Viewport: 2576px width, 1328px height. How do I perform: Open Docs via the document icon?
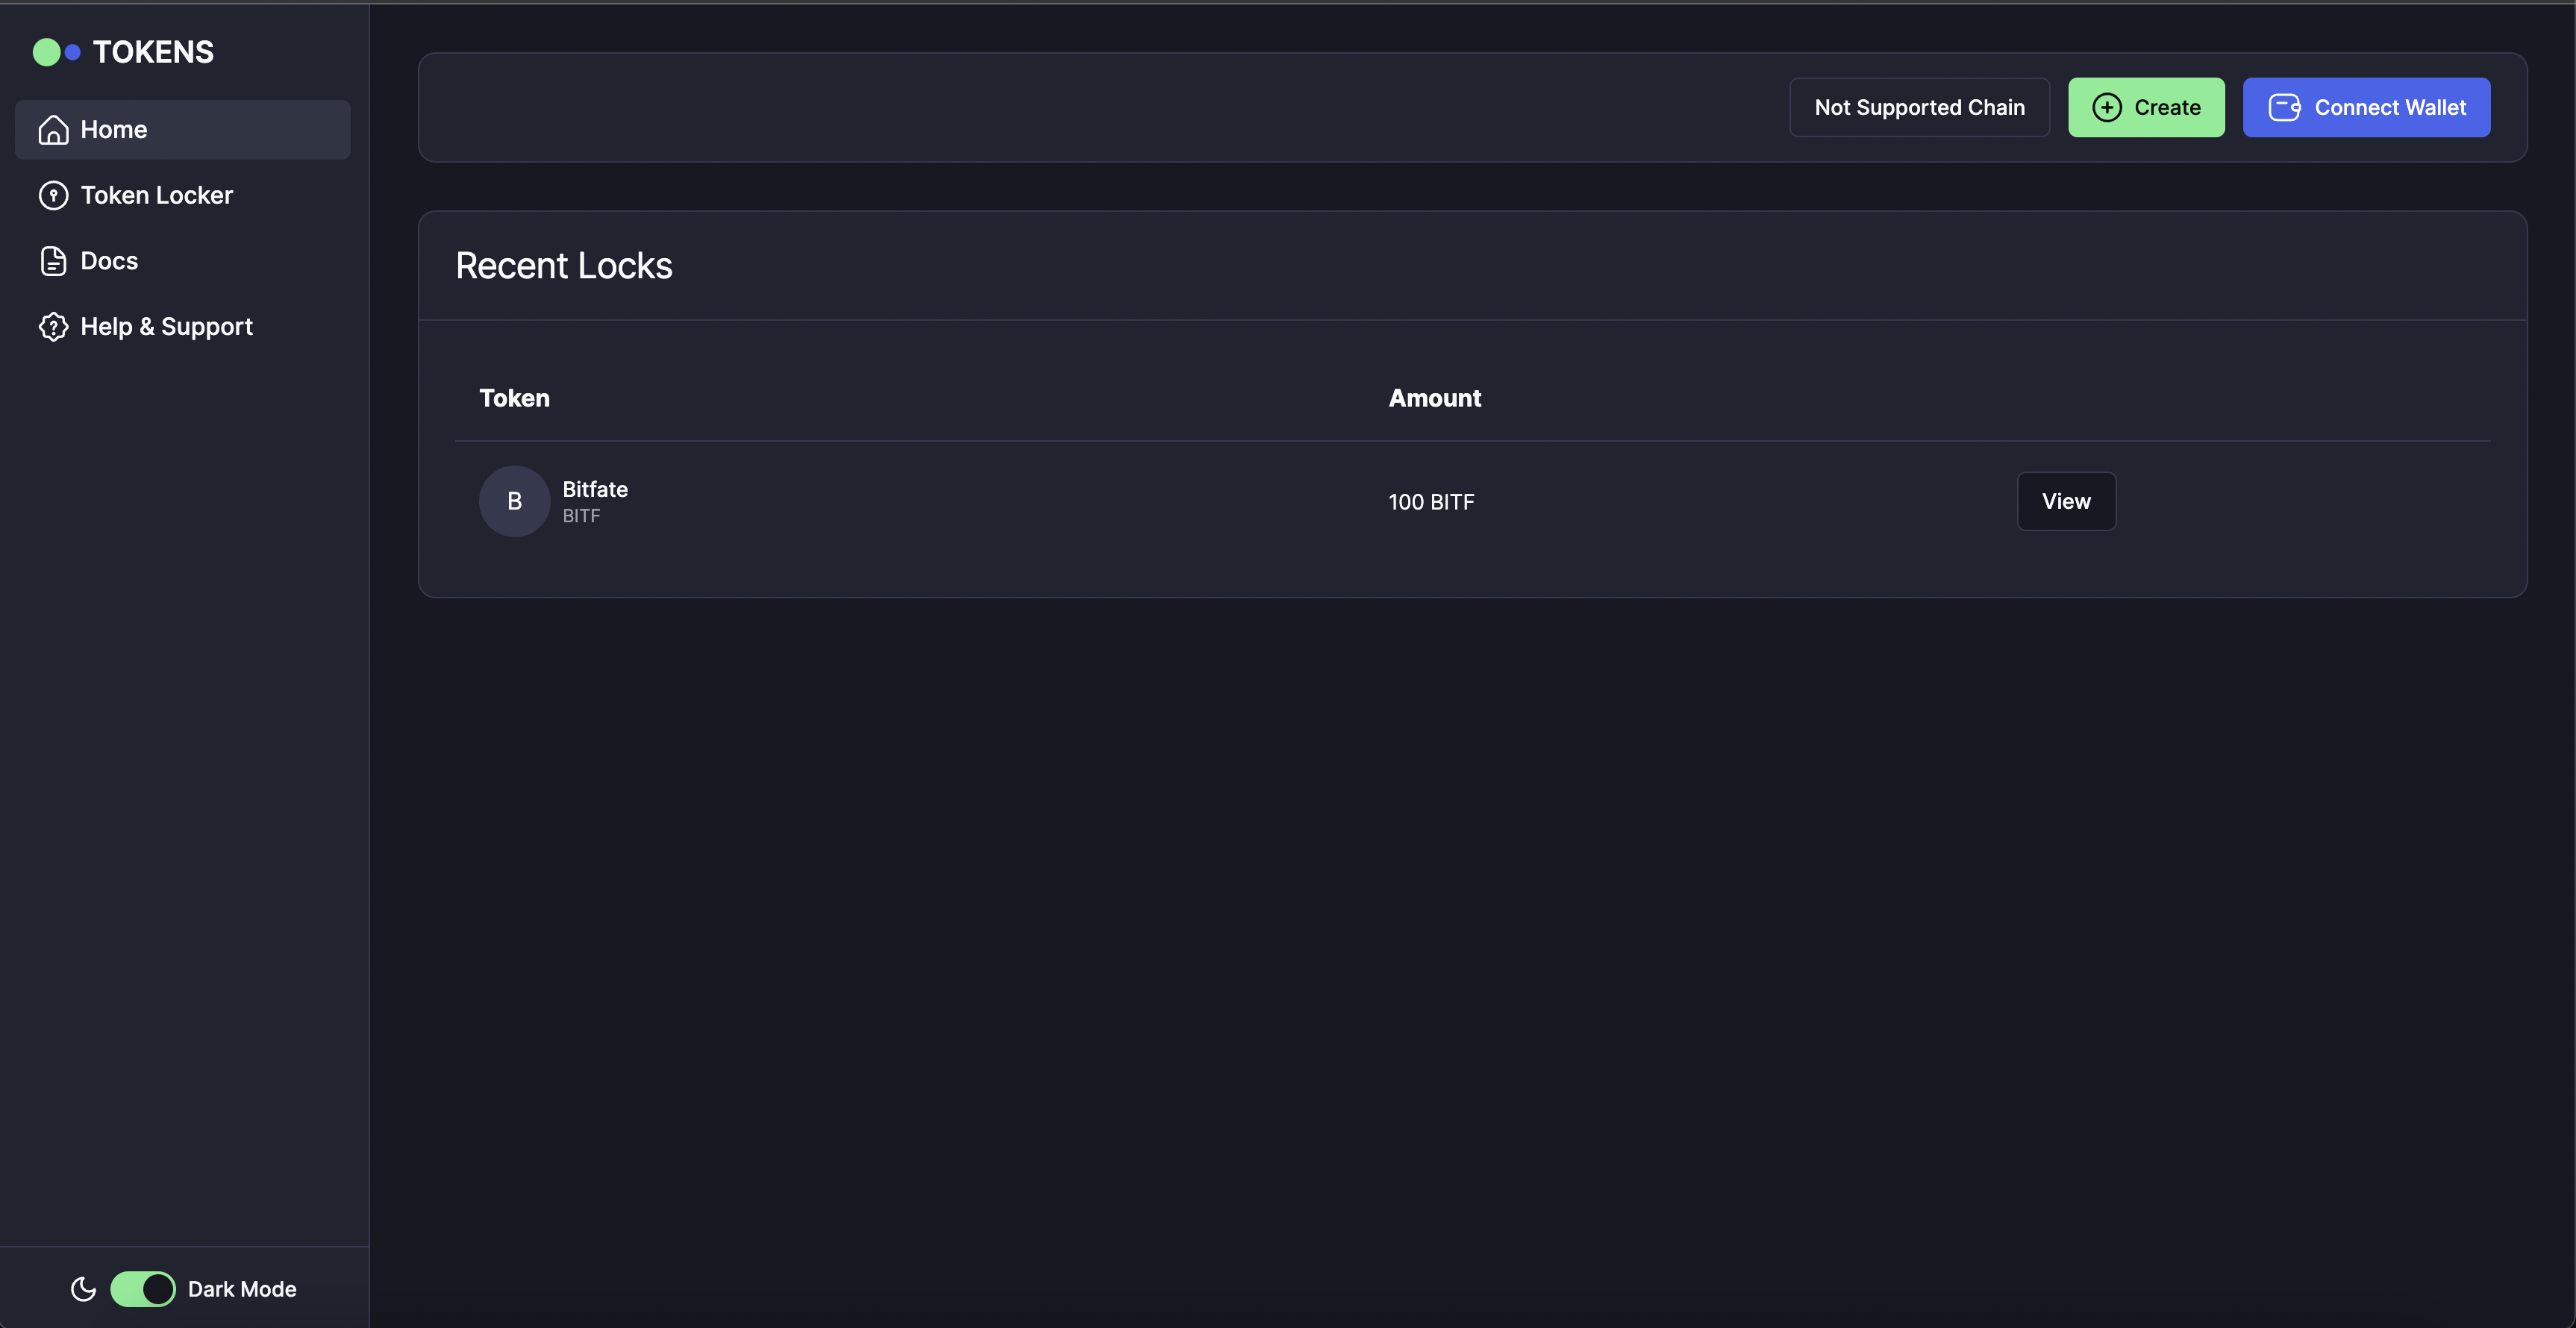pos(53,260)
